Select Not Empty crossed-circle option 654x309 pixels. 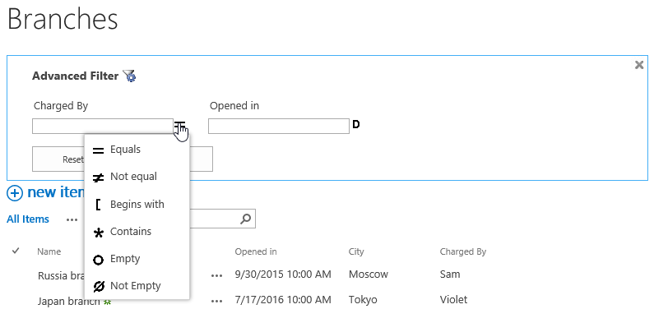click(x=137, y=286)
